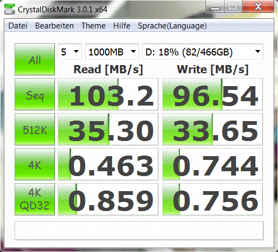278x252 pixels.
Task: Open the Datei menu
Action: click(x=18, y=26)
